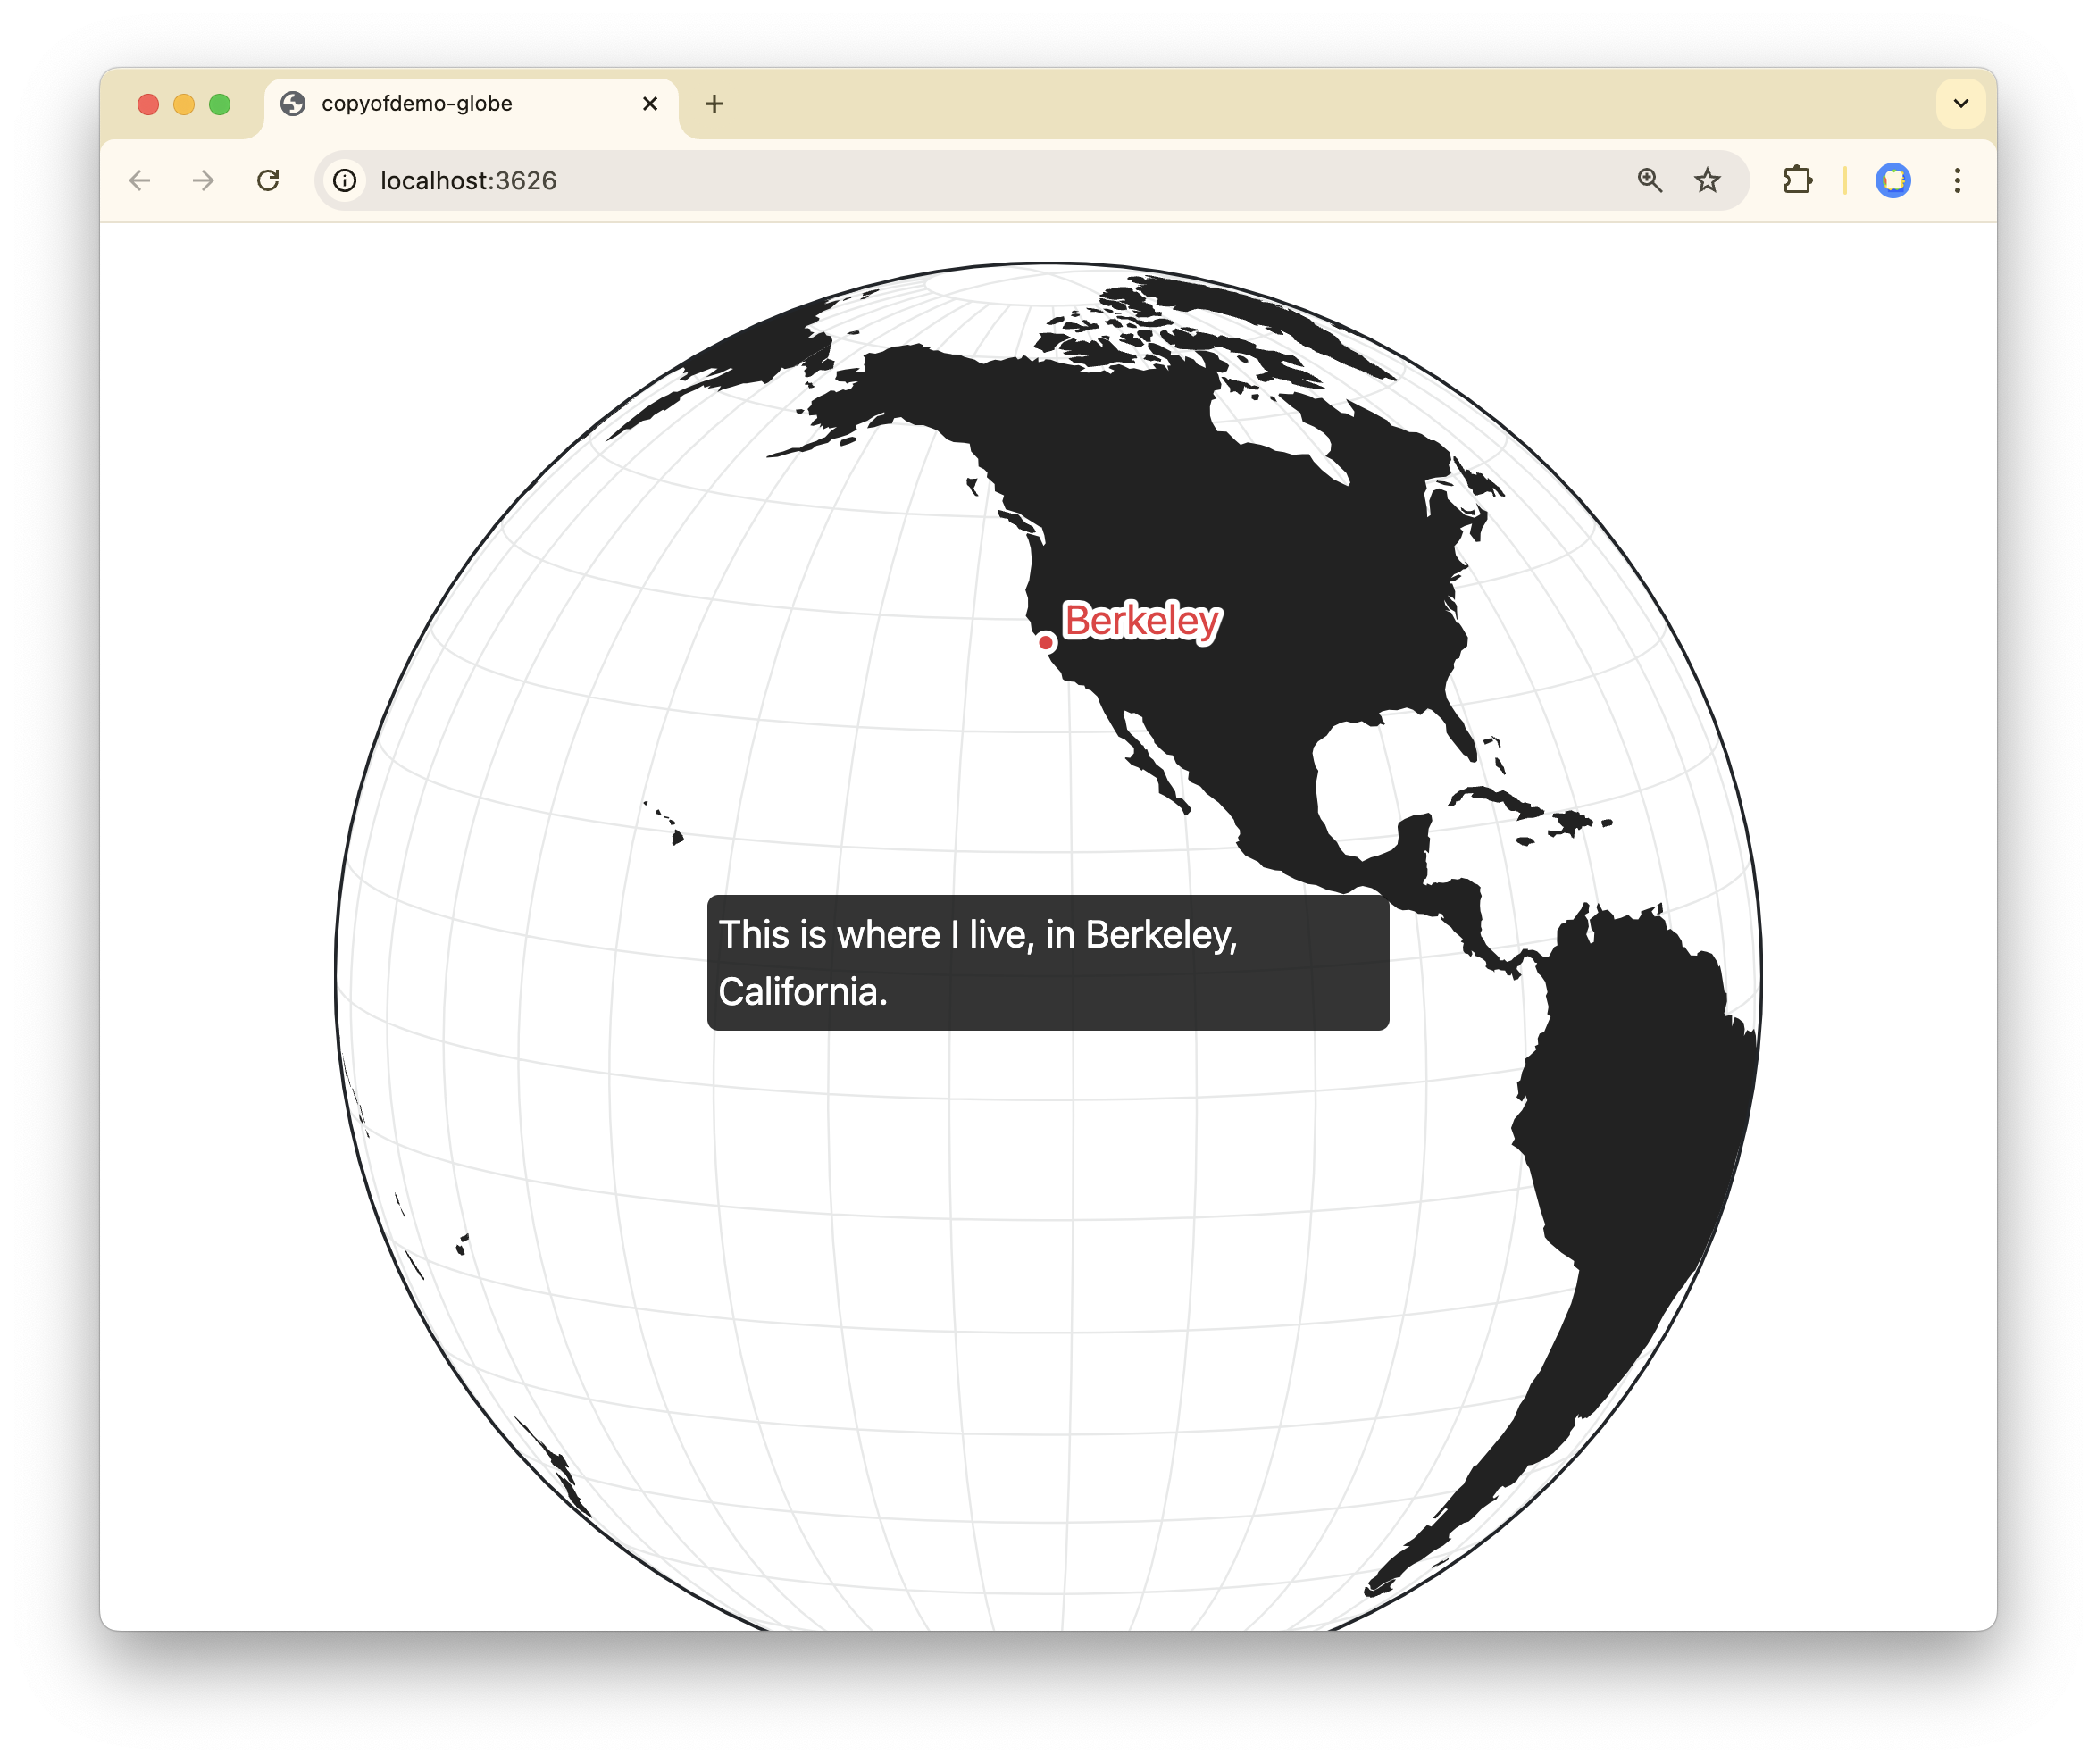The height and width of the screenshot is (1763, 2097).
Task: Click the browser back arrow
Action: click(140, 180)
